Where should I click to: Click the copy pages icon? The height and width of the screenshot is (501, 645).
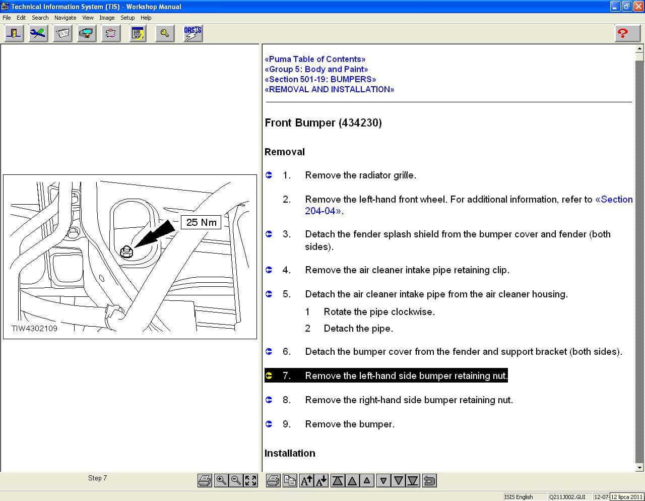(x=290, y=480)
